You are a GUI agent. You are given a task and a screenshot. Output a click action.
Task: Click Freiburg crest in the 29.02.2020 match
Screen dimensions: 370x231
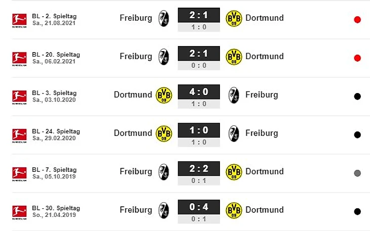click(234, 133)
